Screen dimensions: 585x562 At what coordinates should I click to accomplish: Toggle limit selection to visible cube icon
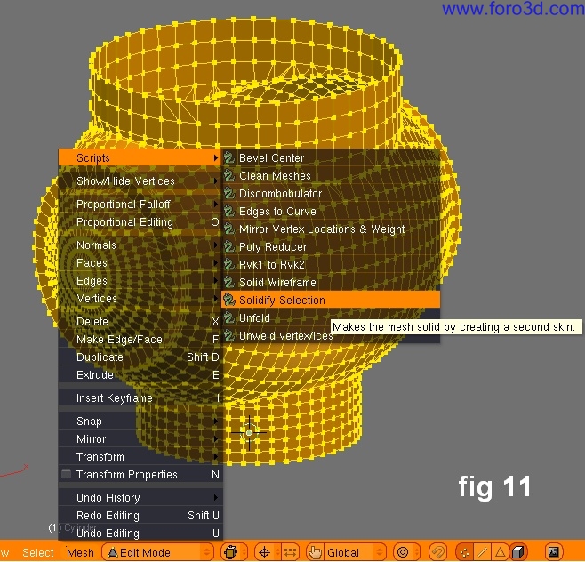(x=518, y=552)
